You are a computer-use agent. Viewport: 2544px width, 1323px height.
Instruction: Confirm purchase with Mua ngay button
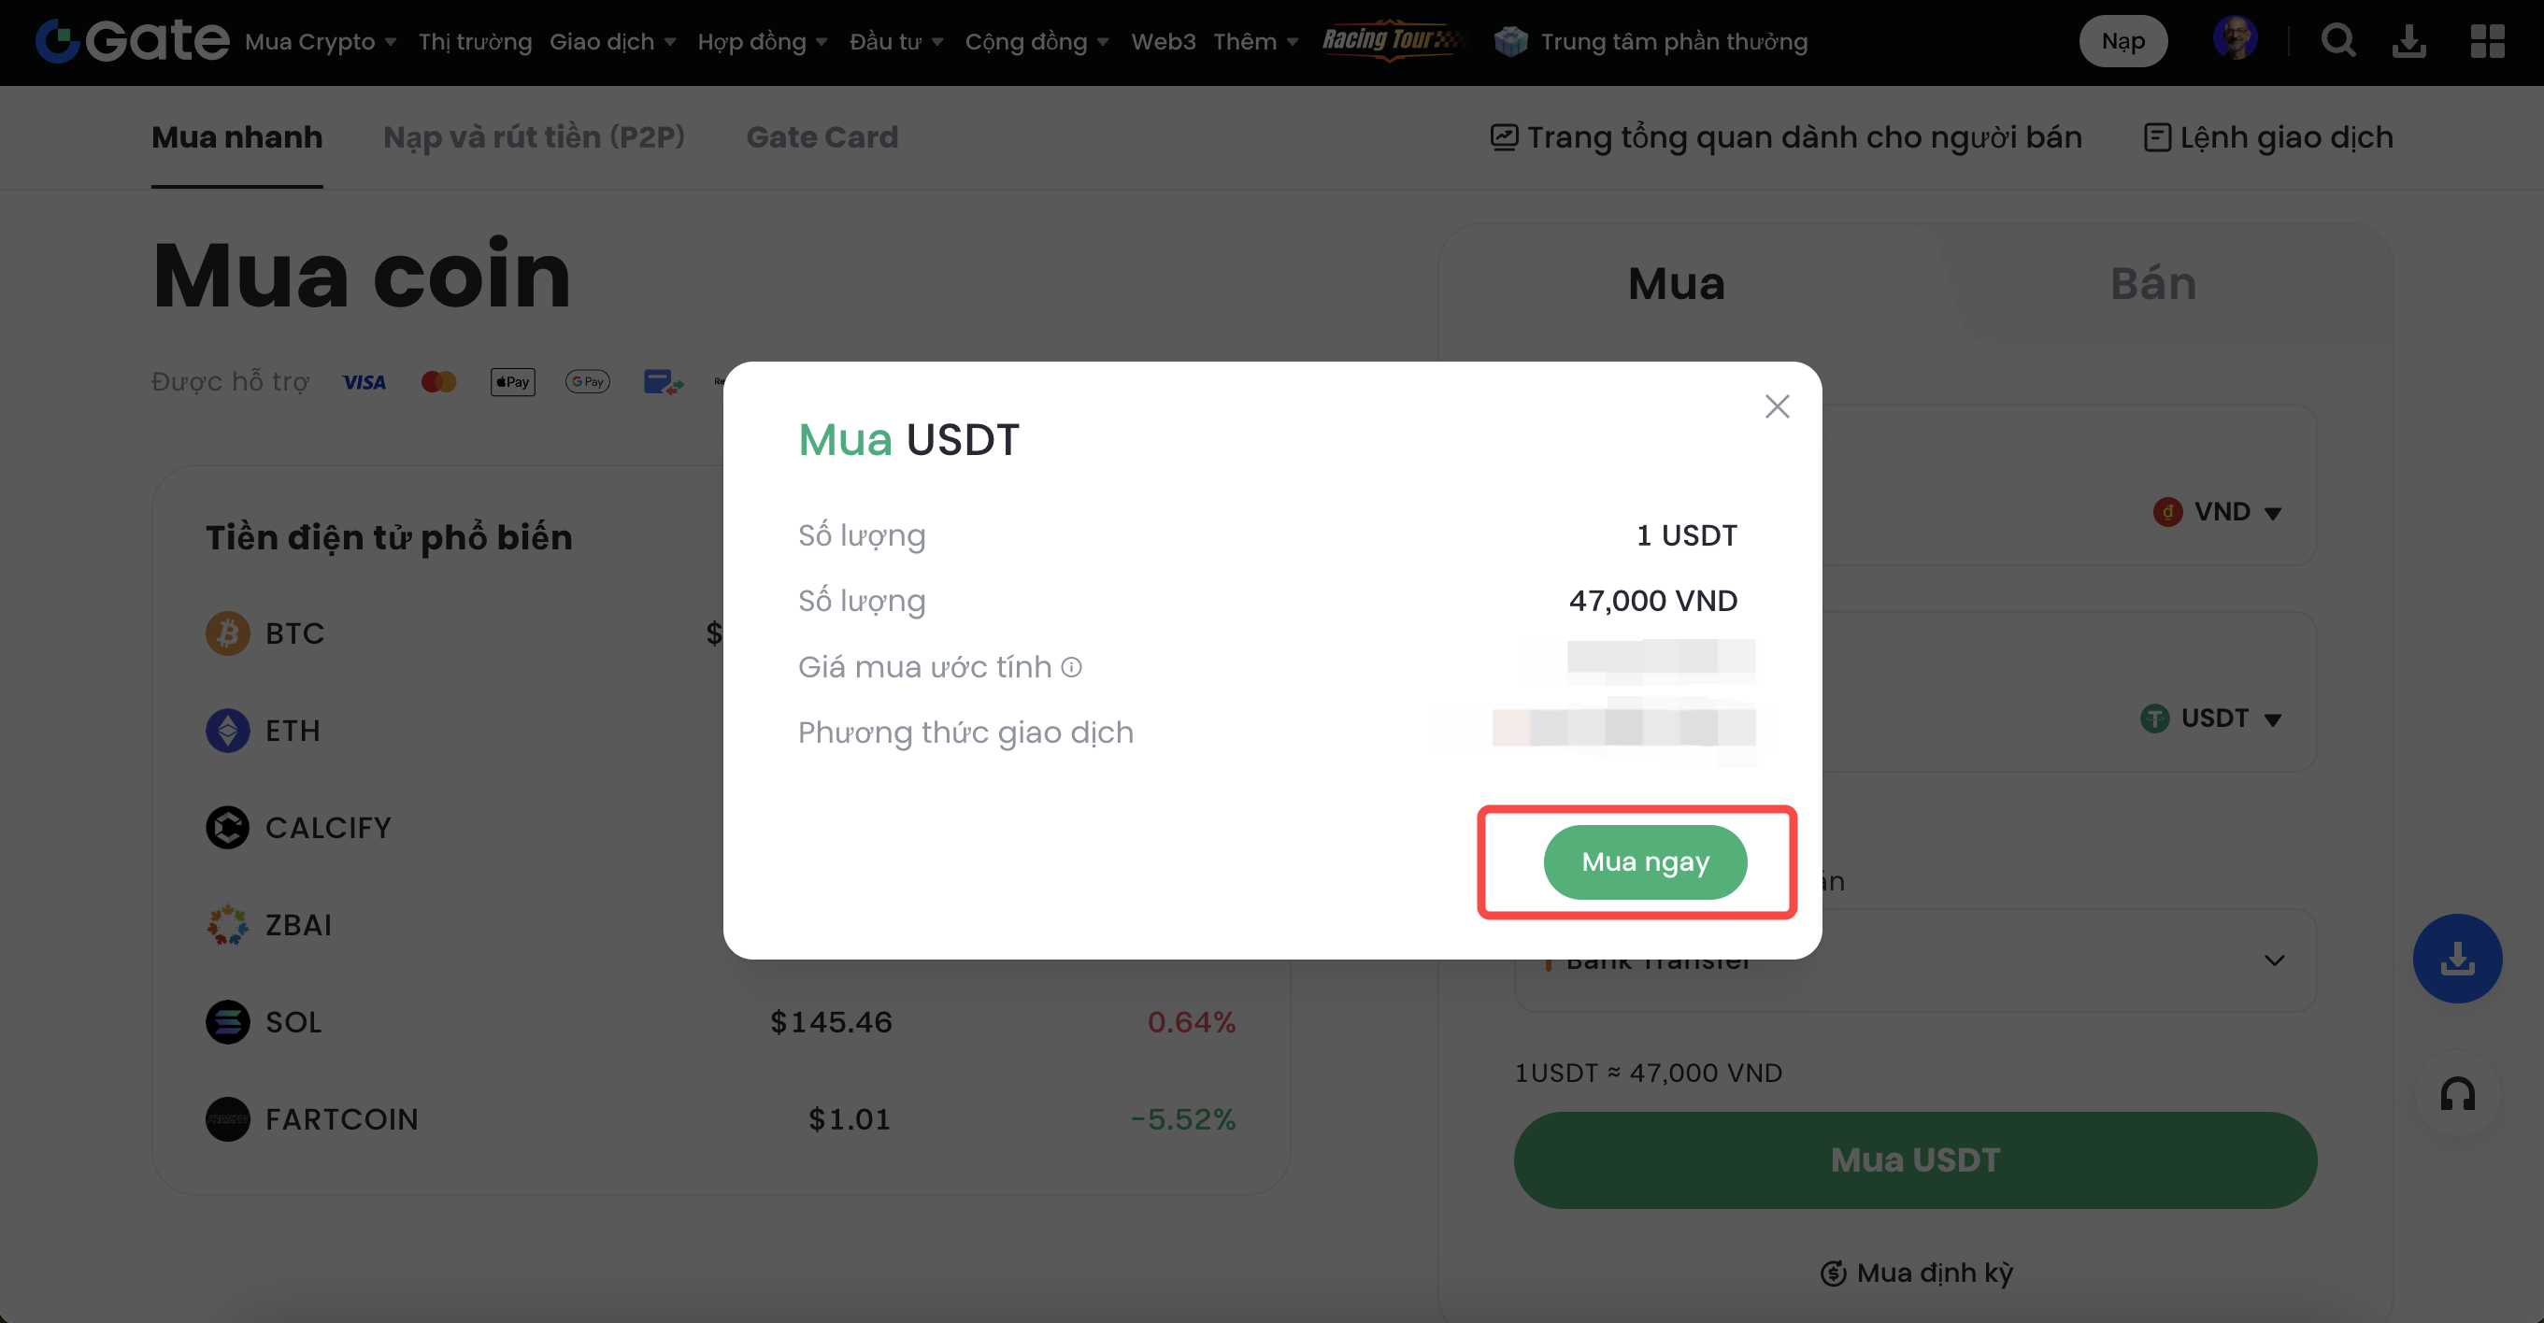[x=1645, y=862]
